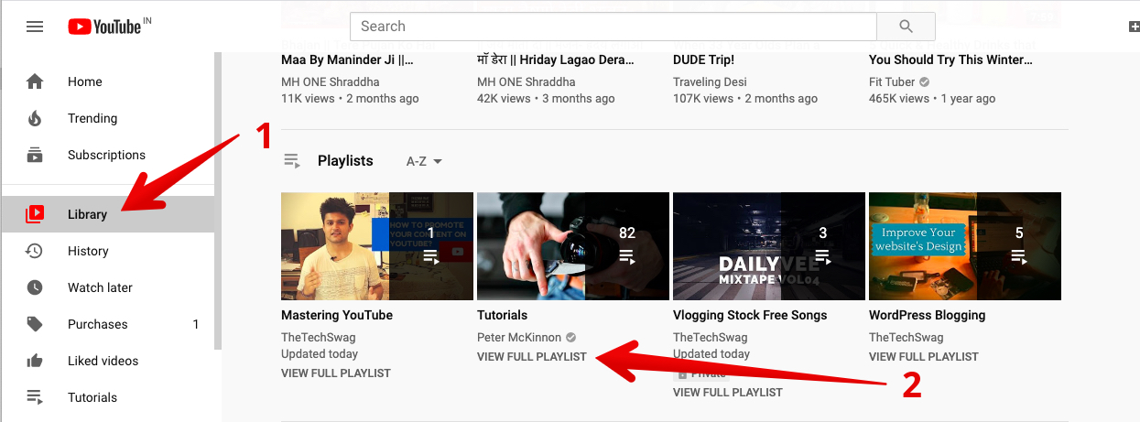Click the sidebar scrollbar
Image resolution: width=1140 pixels, height=422 pixels.
[x=218, y=201]
